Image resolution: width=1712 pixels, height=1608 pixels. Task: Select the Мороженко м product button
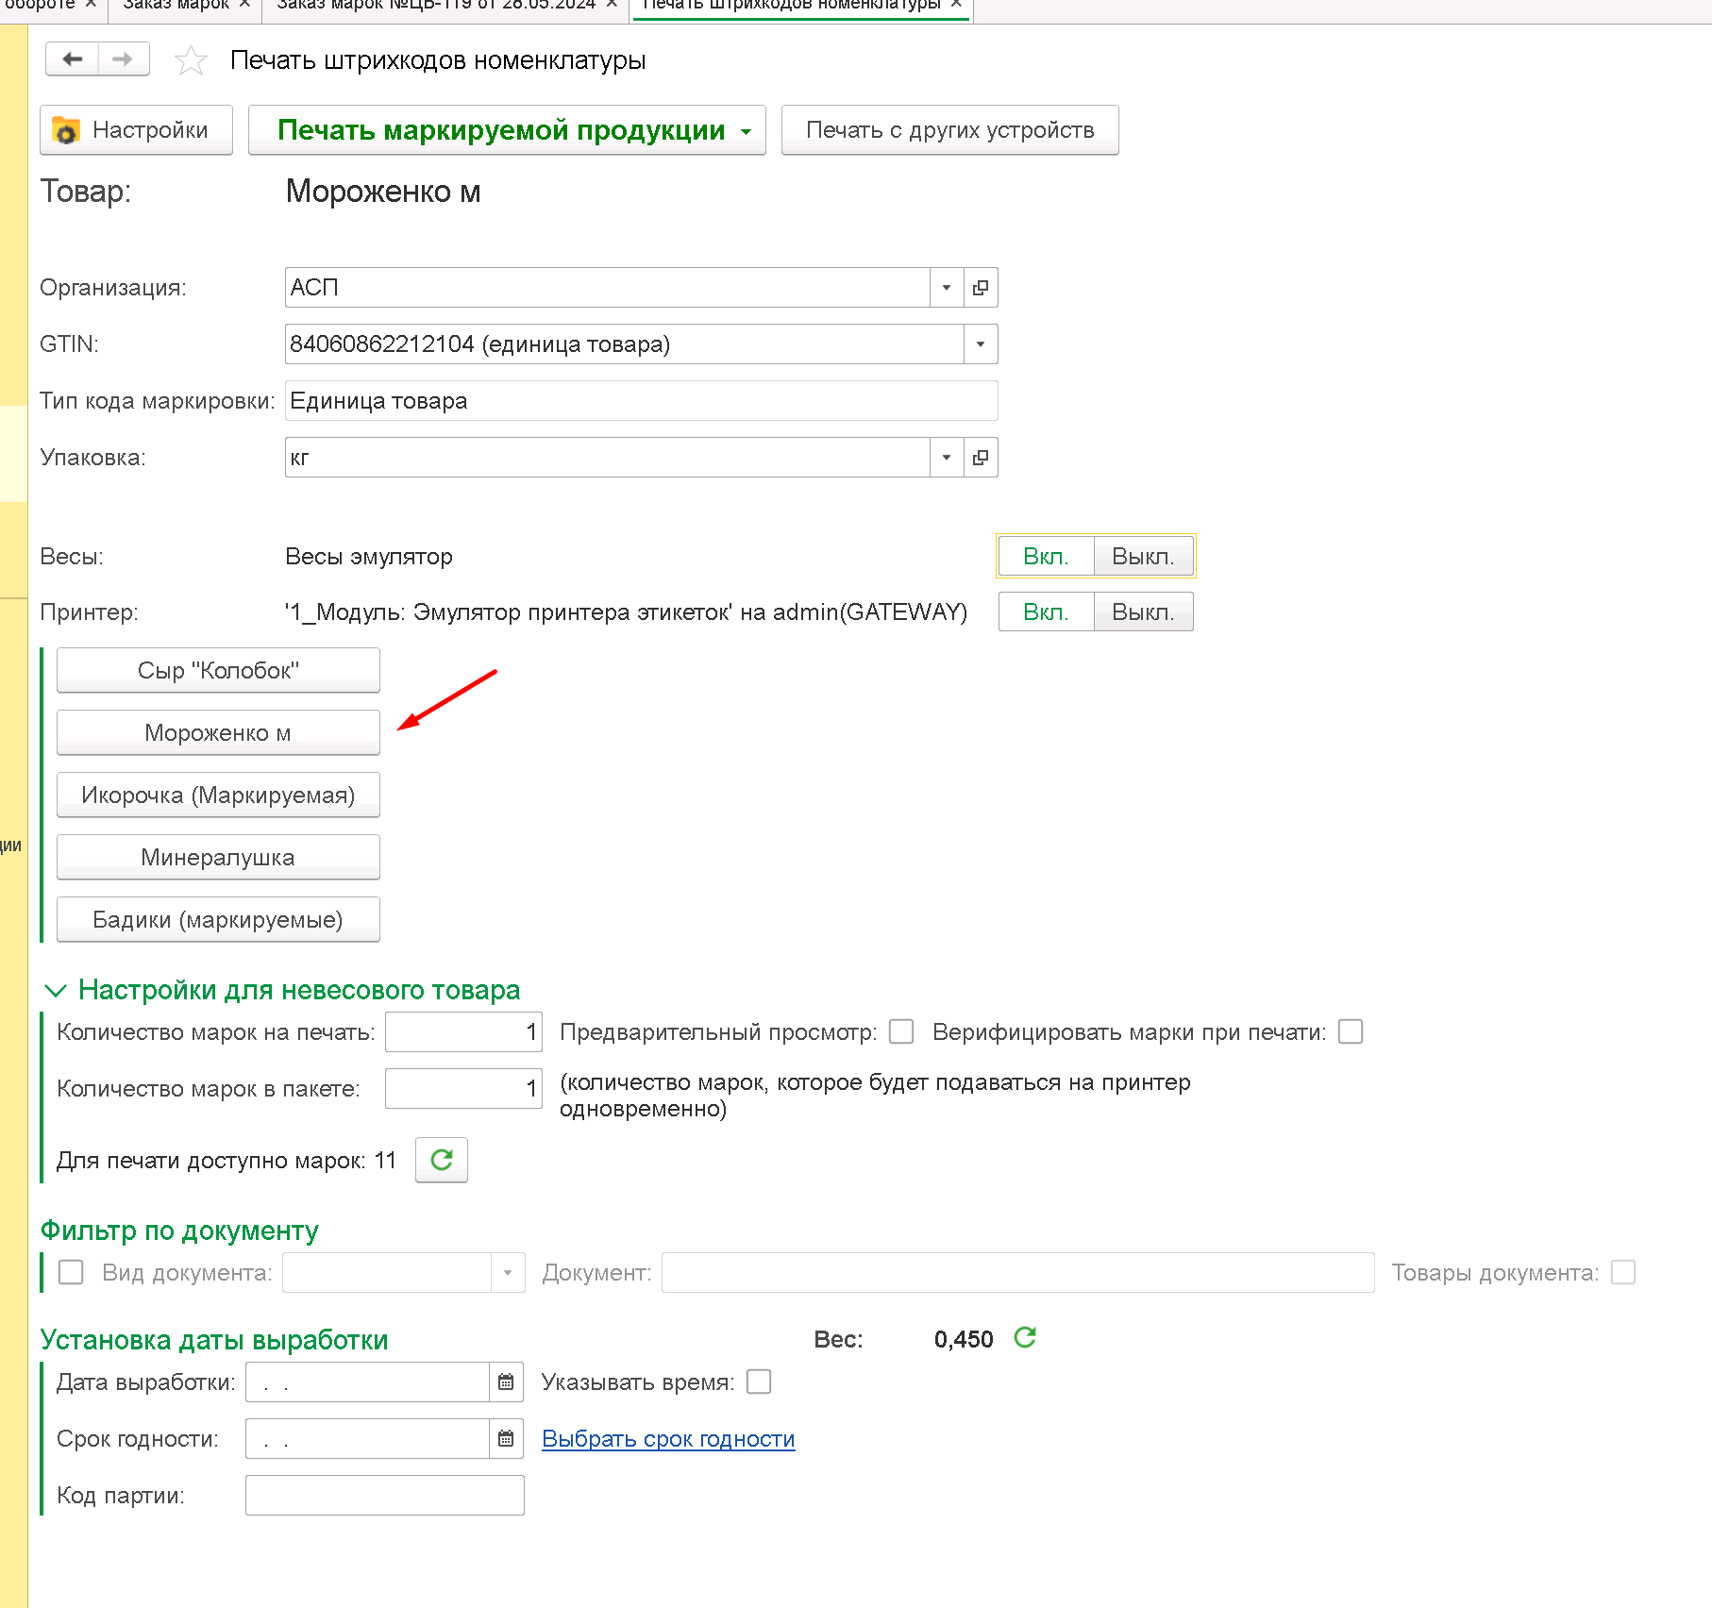pos(218,732)
